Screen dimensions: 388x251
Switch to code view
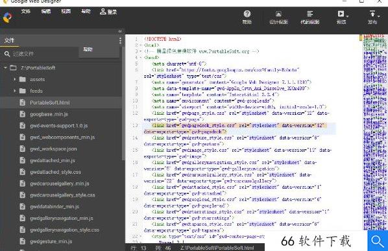[309, 18]
